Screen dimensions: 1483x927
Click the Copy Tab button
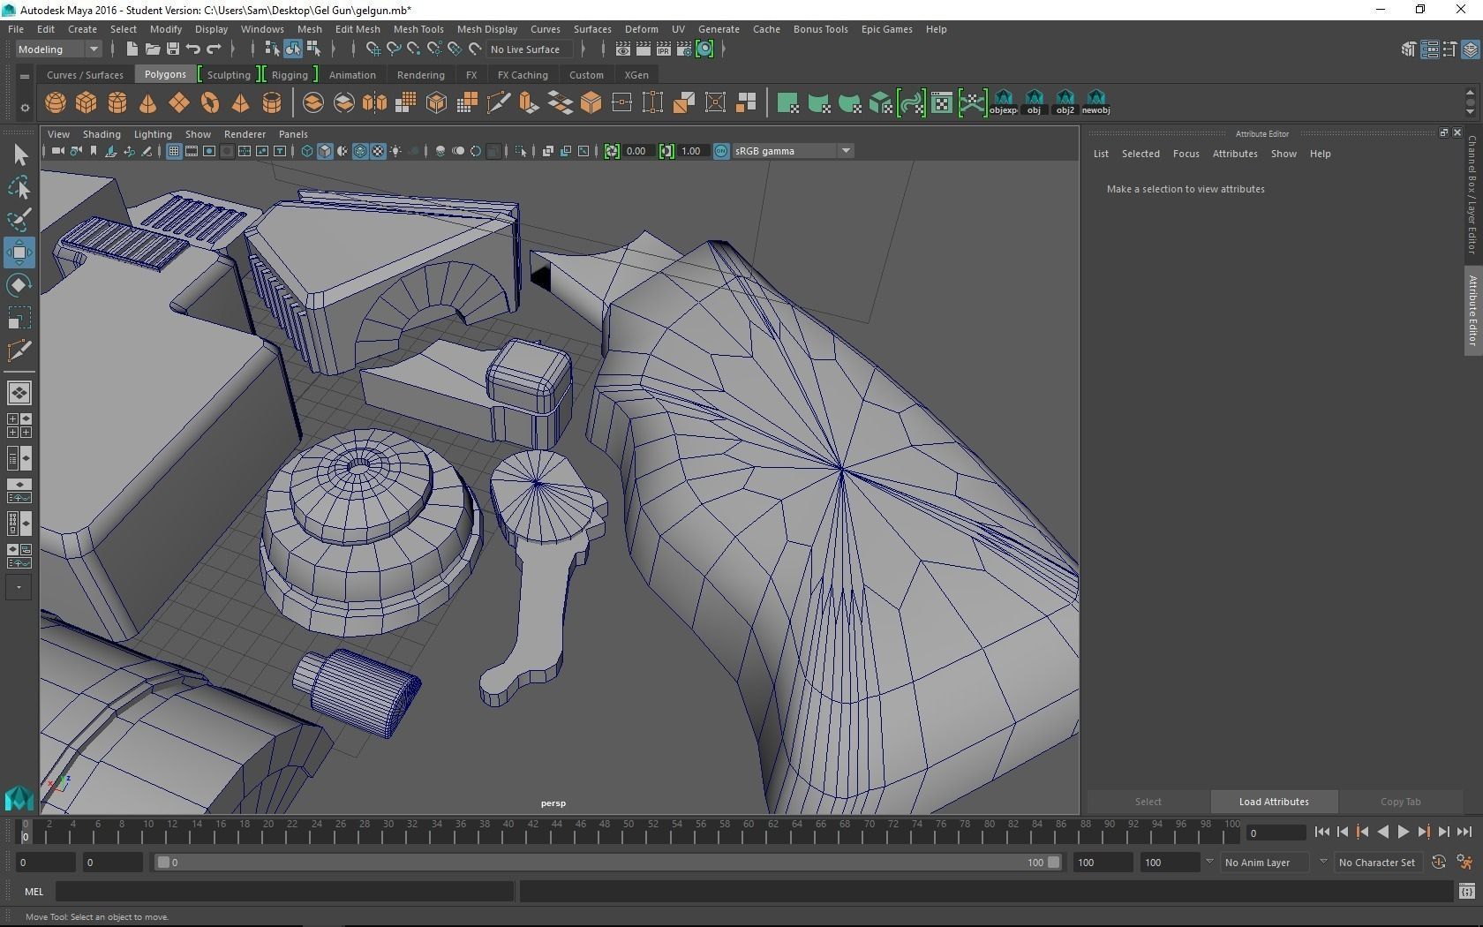coord(1401,802)
